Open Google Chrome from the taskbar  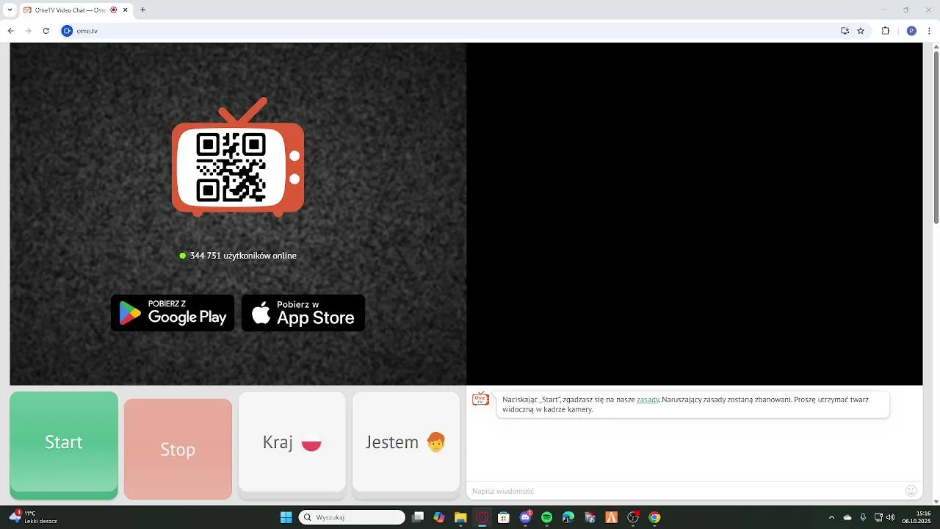point(654,517)
